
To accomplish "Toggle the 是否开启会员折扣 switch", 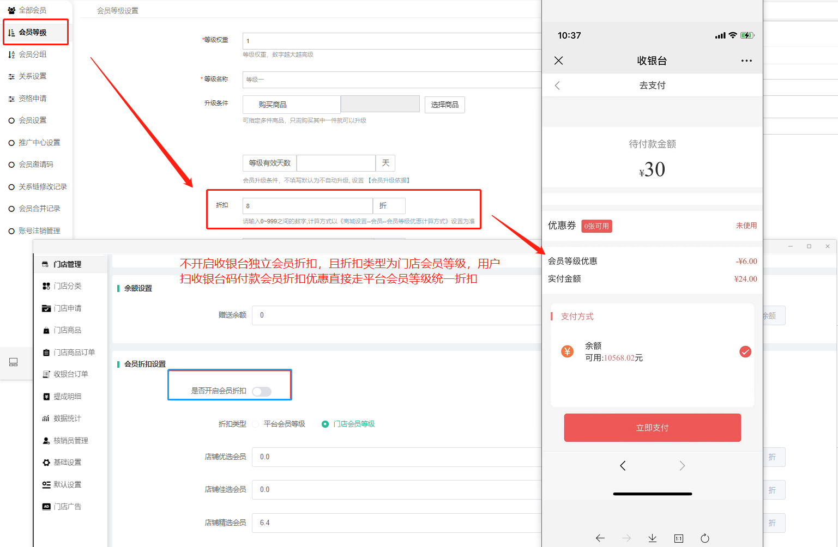I will click(262, 391).
